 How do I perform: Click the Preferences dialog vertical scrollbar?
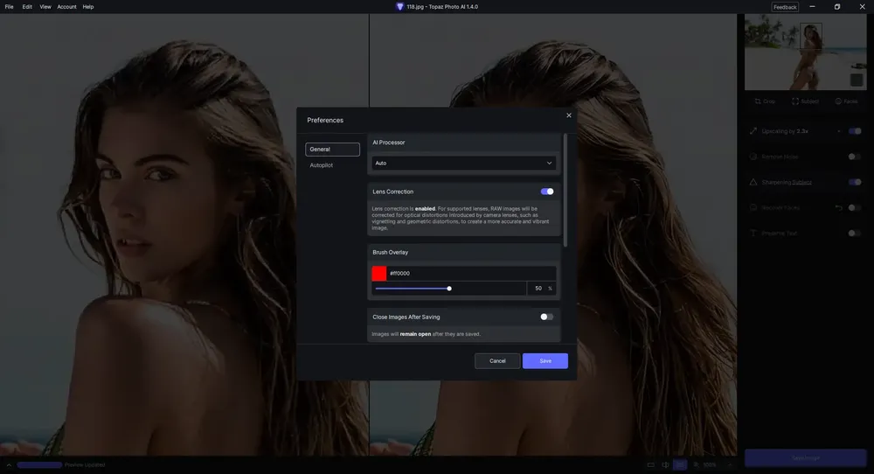click(565, 190)
